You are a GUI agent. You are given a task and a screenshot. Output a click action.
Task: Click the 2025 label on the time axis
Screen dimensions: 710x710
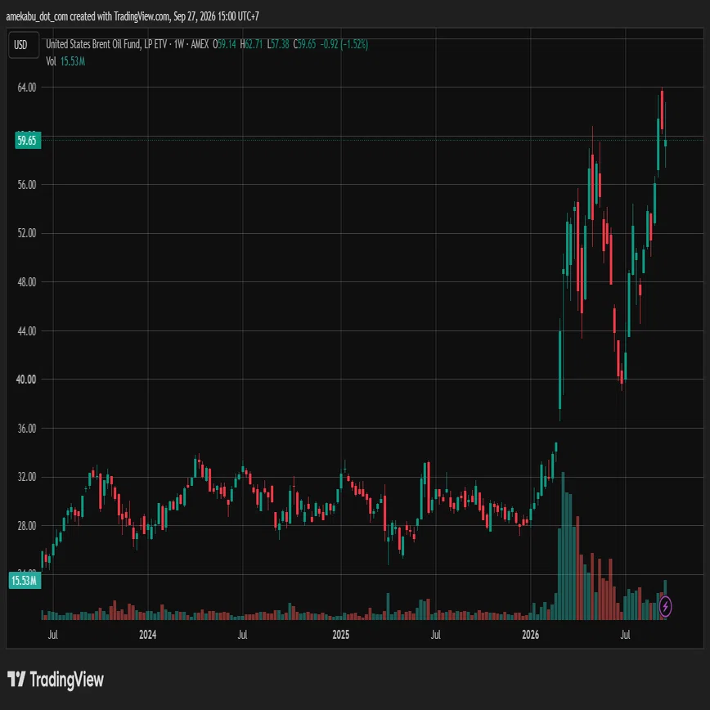(341, 635)
